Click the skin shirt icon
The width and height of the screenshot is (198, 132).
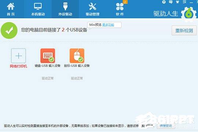(x=177, y=2)
